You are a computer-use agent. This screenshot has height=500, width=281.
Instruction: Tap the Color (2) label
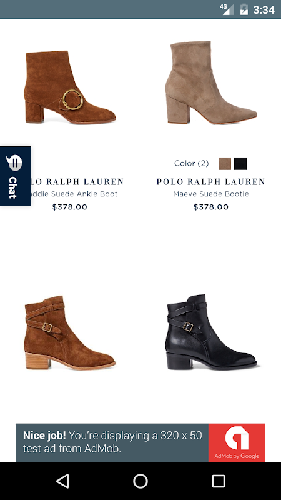coord(192,163)
